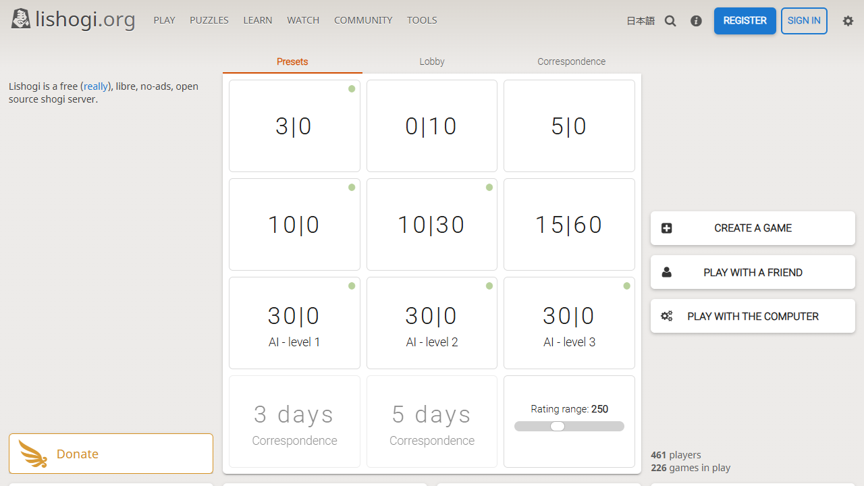This screenshot has width=864, height=486.
Task: Click the person icon on Play with a Friend
Action: (666, 272)
